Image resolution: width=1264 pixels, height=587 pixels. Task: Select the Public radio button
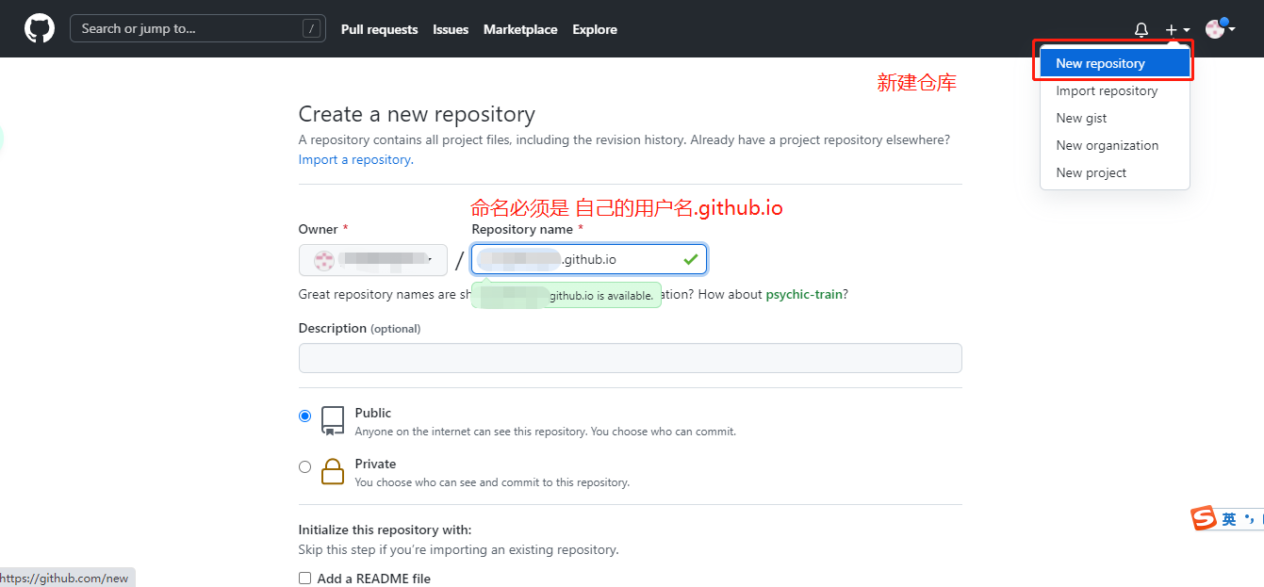pos(304,416)
